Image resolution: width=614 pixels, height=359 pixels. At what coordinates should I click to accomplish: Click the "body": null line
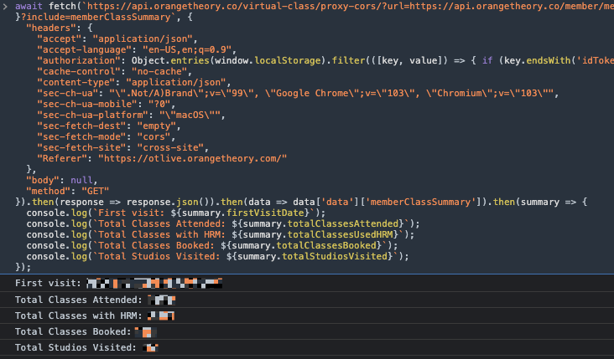click(61, 180)
